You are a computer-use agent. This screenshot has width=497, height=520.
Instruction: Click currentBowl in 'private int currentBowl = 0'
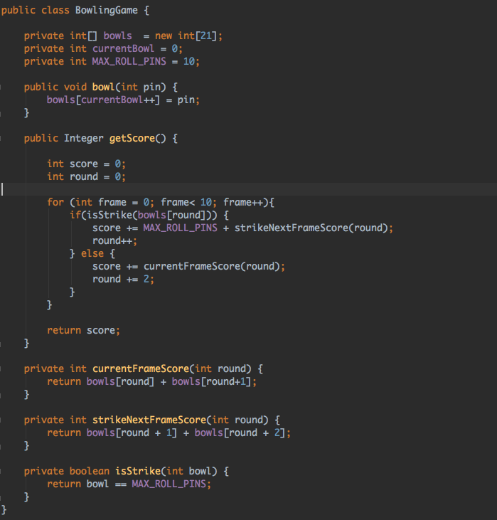click(x=123, y=49)
